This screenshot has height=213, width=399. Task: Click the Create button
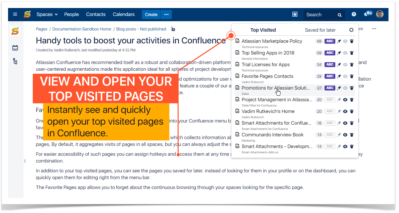tap(151, 14)
